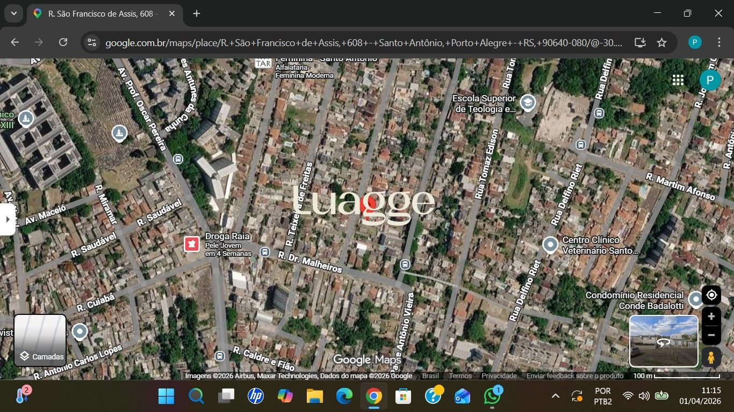Image resolution: width=734 pixels, height=412 pixels.
Task: Zoom in with the plus button
Action: (711, 317)
